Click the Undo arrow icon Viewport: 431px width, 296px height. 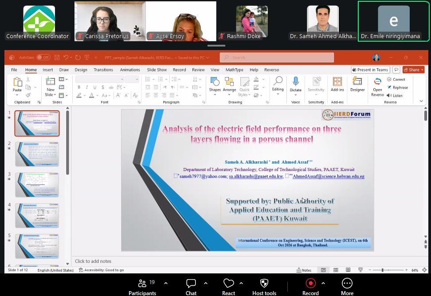66,58
